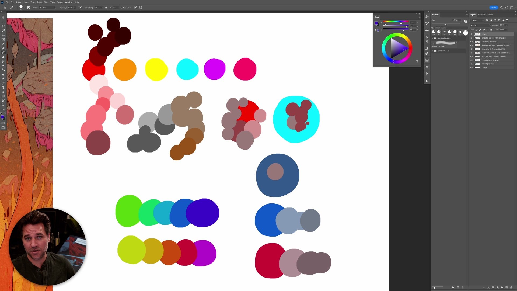Click the foreground color swatch in toolbar

pyautogui.click(x=2, y=117)
